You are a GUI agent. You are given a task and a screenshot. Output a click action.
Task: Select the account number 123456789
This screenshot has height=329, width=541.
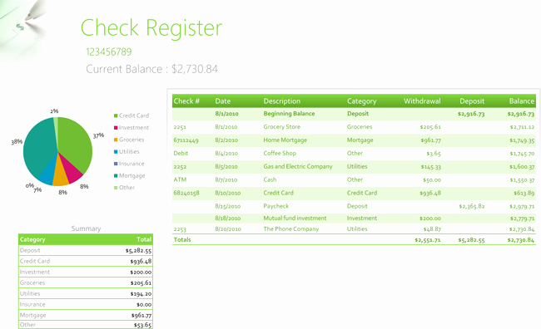coord(109,52)
